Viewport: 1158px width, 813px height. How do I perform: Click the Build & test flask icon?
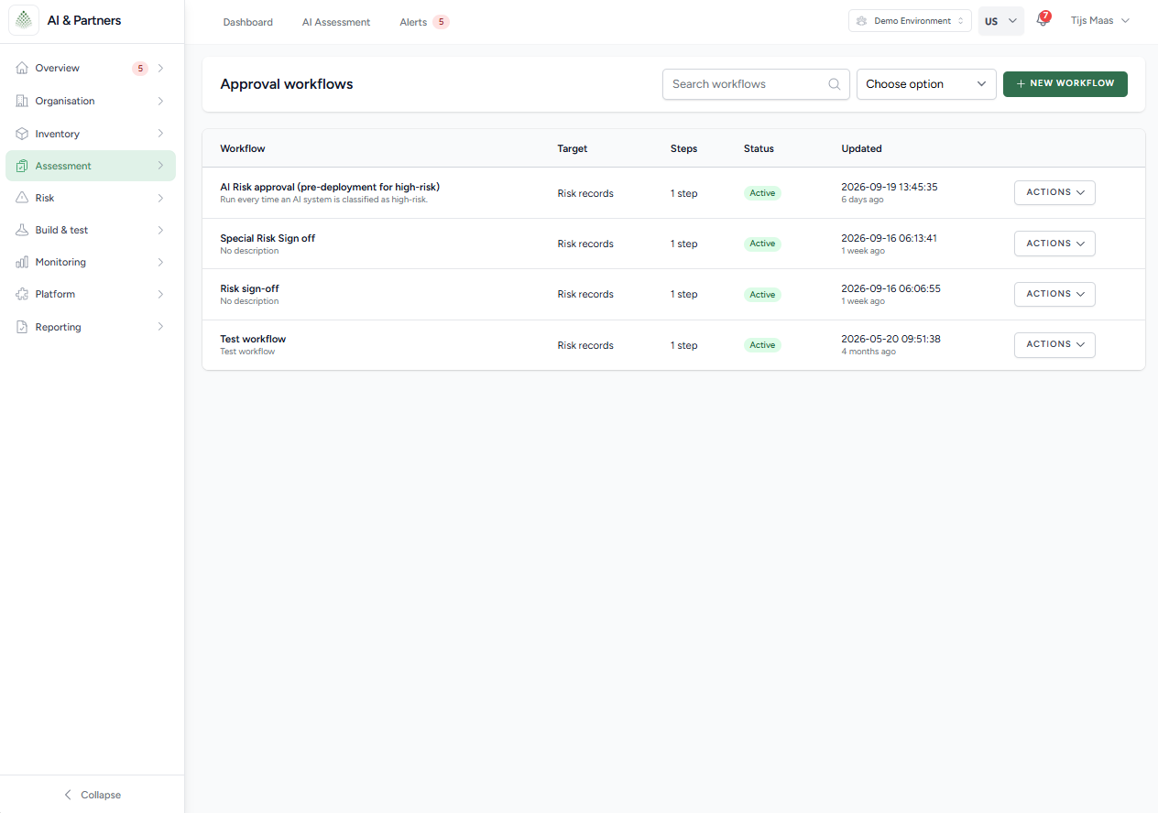(x=22, y=230)
